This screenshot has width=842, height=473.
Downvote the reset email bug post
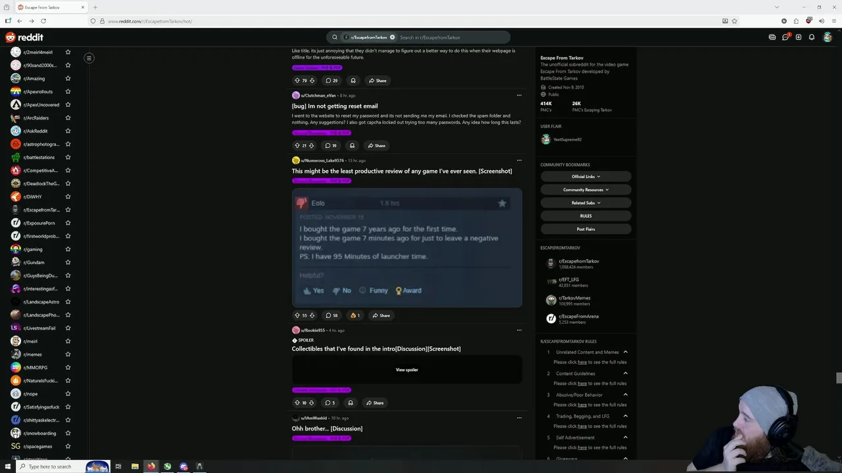(x=311, y=145)
